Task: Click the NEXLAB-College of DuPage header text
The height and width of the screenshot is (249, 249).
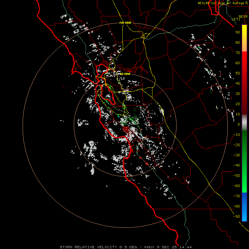Action: click(x=222, y=3)
